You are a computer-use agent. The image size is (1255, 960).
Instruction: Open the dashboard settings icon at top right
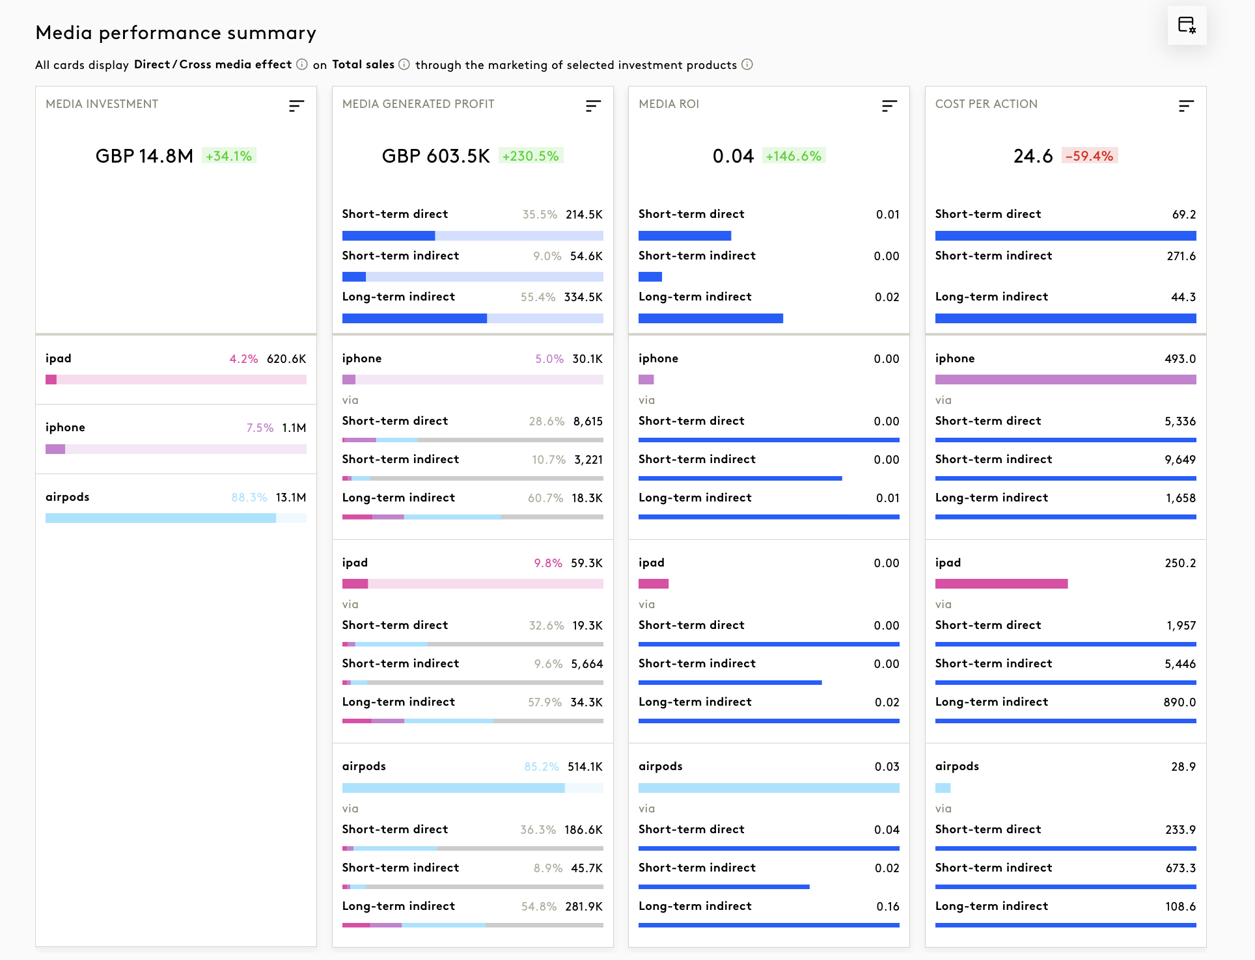(x=1187, y=25)
